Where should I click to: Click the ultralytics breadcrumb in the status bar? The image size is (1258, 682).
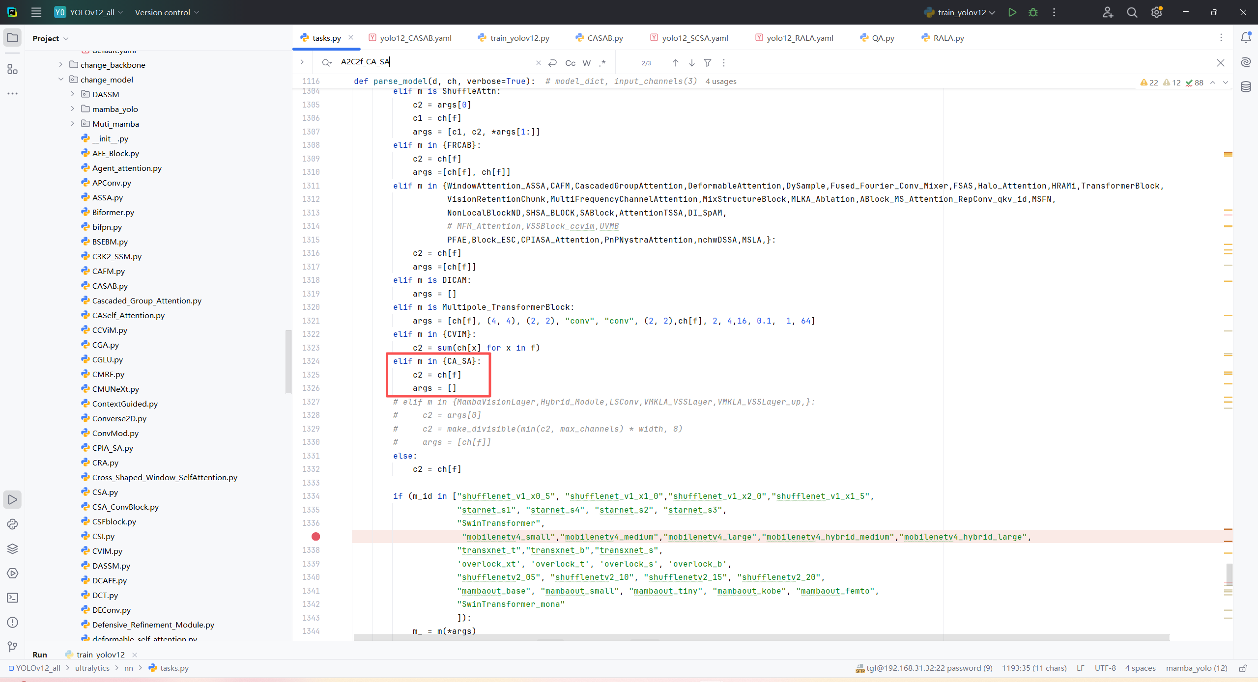92,668
